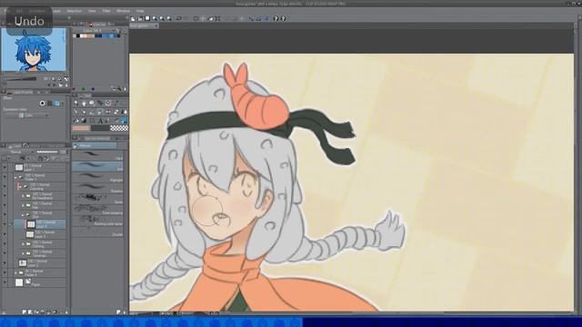The width and height of the screenshot is (582, 327).
Task: Select the Pen tool in second tool row
Action: (x=76, y=112)
